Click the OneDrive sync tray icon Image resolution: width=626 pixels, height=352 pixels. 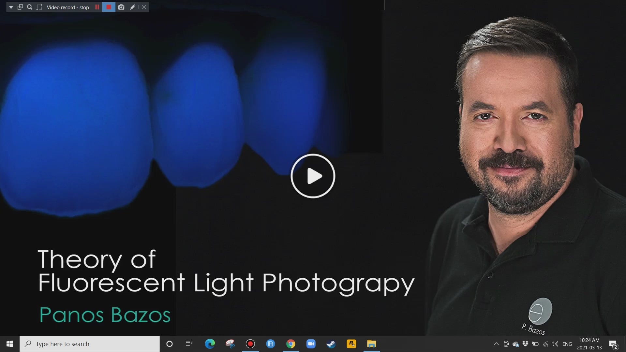(516, 344)
